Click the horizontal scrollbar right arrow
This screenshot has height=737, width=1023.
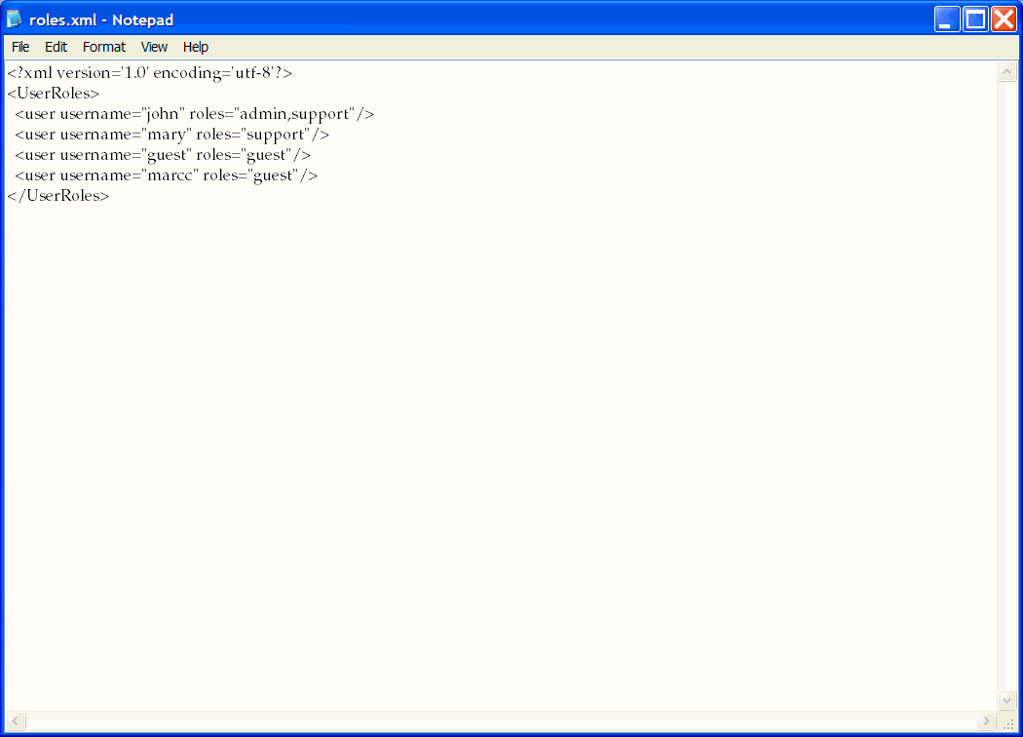986,720
